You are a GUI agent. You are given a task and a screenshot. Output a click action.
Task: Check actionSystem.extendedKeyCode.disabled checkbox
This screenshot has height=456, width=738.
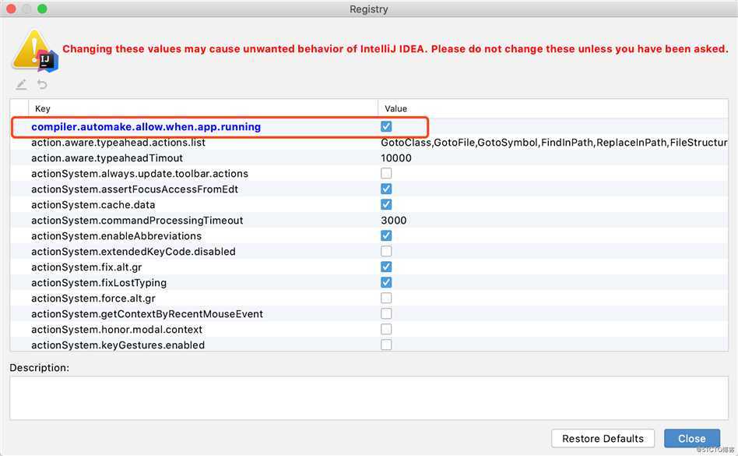[x=386, y=251]
